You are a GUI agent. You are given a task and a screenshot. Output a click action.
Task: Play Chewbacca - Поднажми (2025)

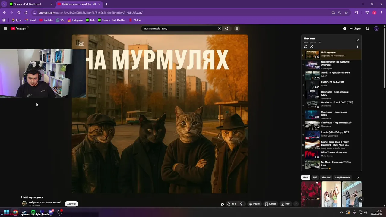click(x=332, y=125)
